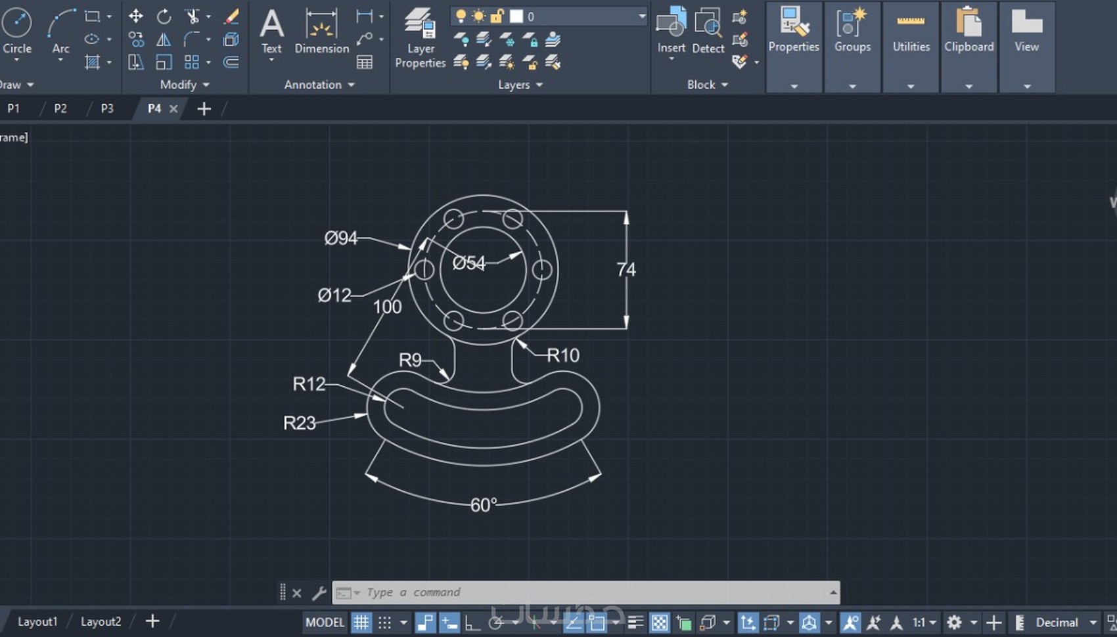Toggle transparency display in status bar
The height and width of the screenshot is (637, 1117).
pyautogui.click(x=659, y=622)
